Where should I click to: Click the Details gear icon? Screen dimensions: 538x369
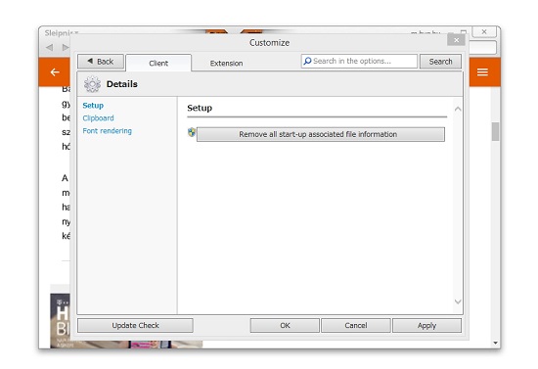[92, 84]
